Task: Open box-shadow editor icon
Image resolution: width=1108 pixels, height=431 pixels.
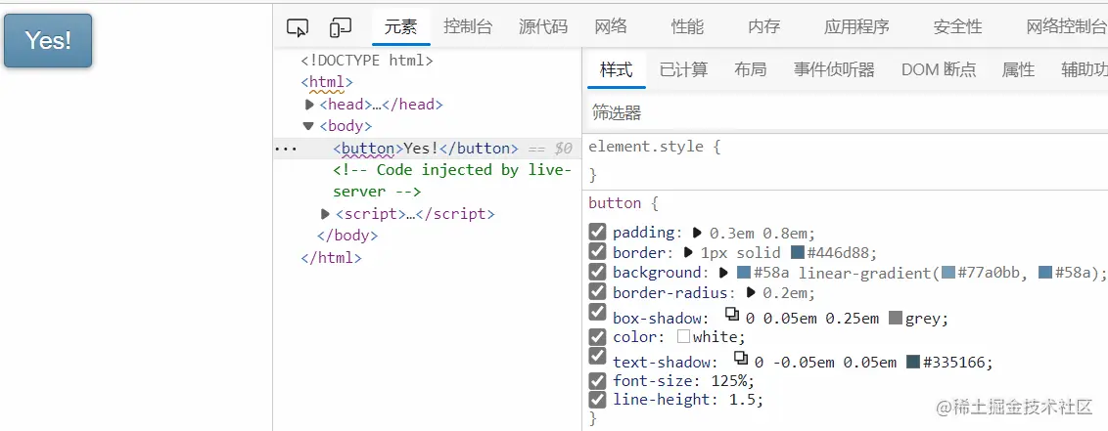Action: point(732,315)
